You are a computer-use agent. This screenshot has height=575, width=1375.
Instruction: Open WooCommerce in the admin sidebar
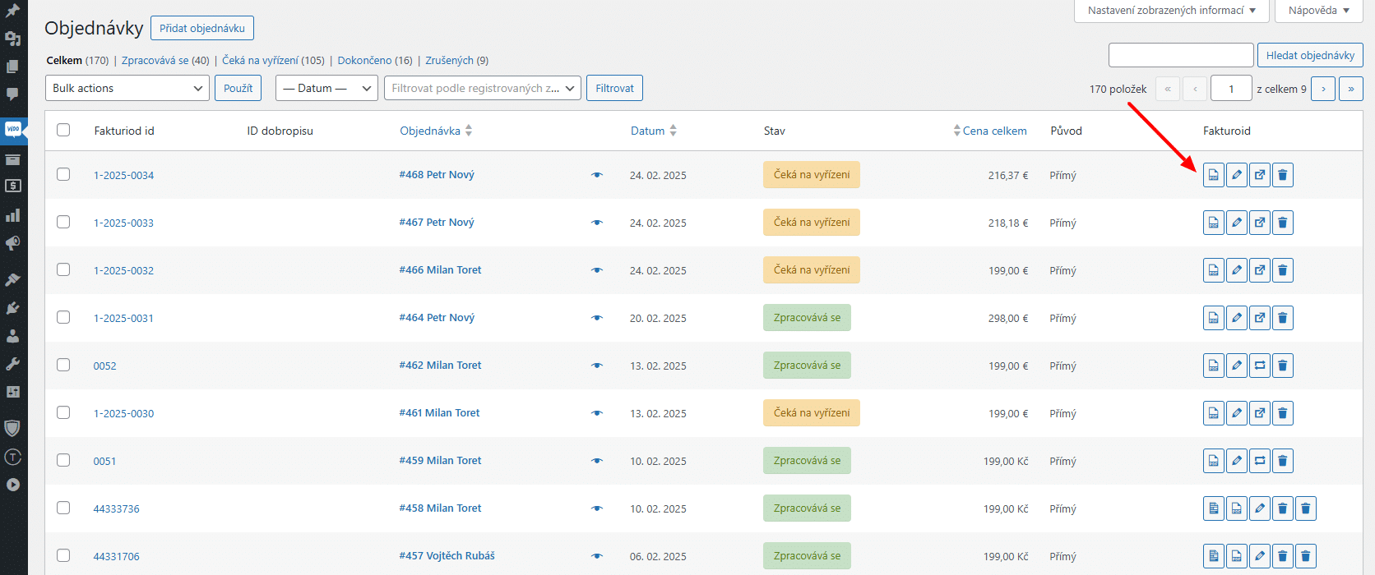[13, 130]
